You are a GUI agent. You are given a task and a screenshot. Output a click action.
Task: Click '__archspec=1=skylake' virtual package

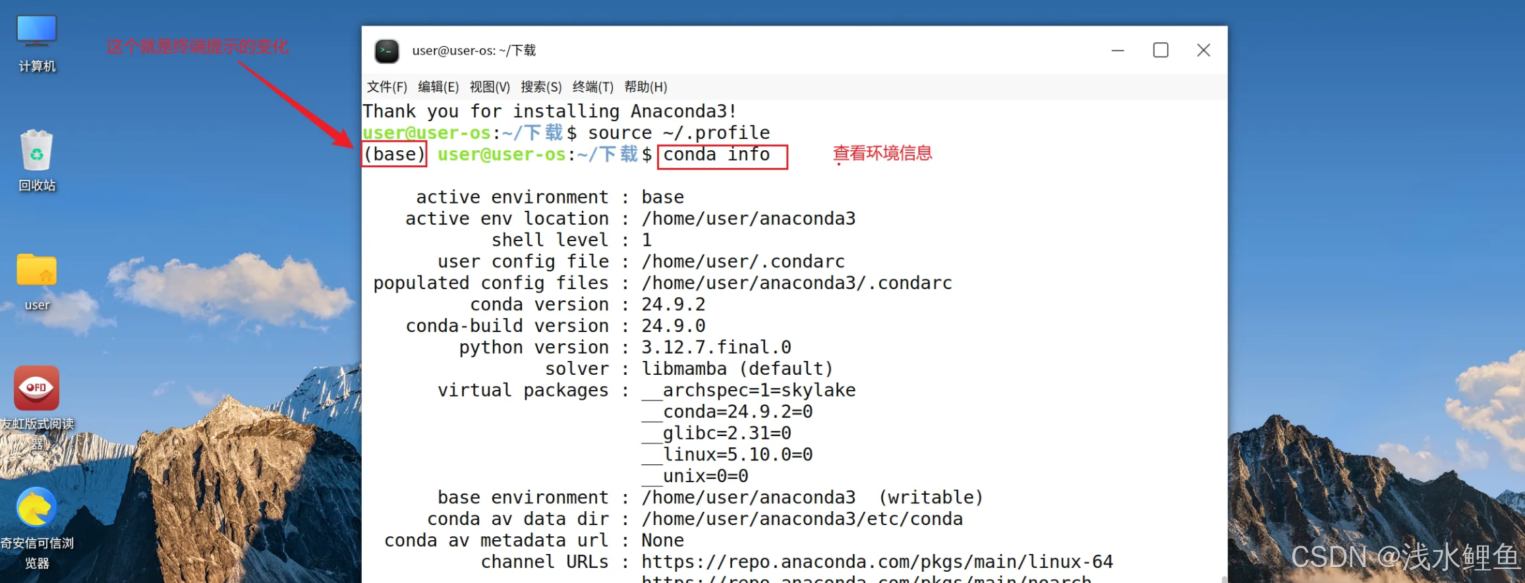click(x=748, y=390)
